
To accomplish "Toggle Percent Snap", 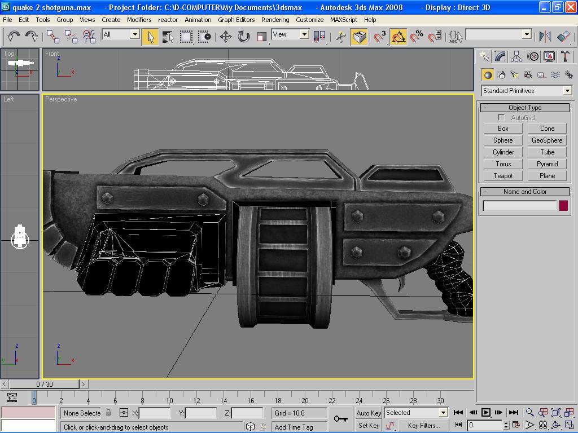I will pos(417,37).
